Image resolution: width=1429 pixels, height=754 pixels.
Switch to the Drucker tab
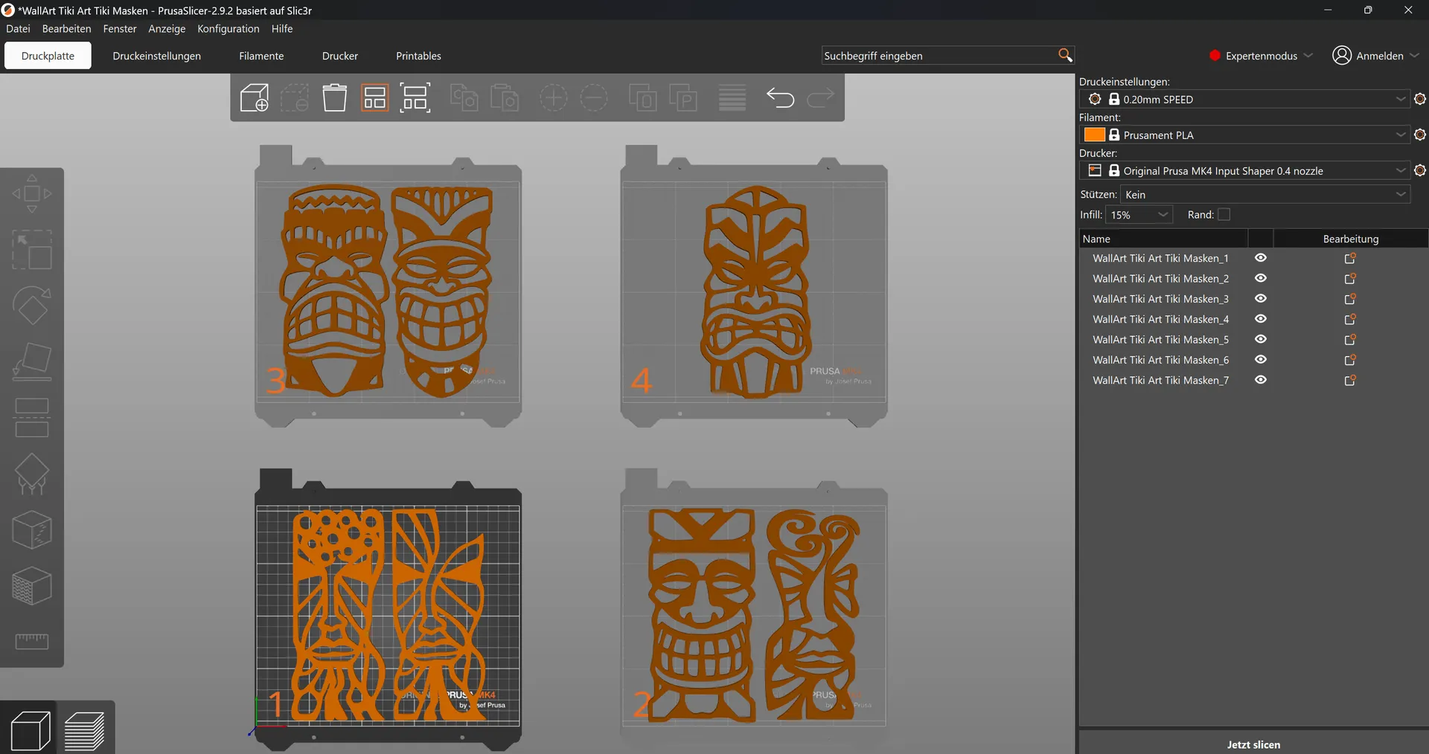pyautogui.click(x=340, y=56)
